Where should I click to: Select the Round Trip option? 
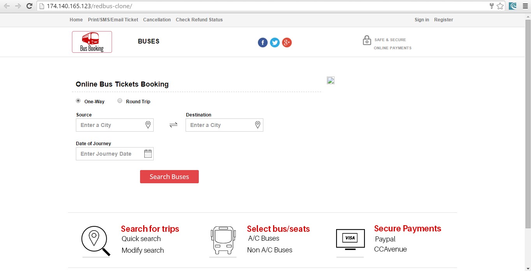pyautogui.click(x=120, y=100)
